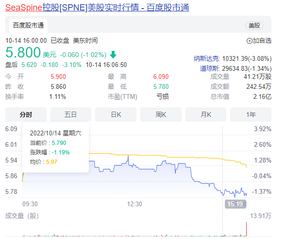Click the 今开 value 5.900
Viewport: 290px width, 239px height.
coord(58,76)
